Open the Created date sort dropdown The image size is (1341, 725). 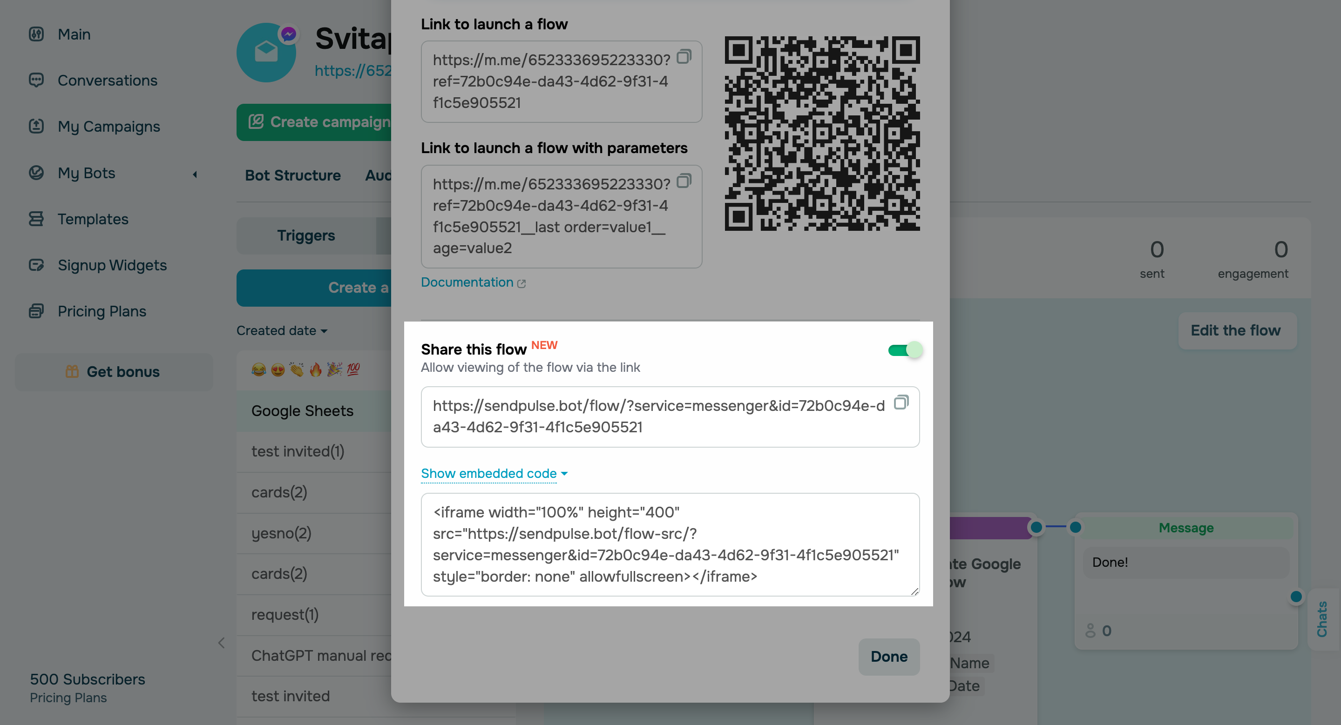[281, 330]
